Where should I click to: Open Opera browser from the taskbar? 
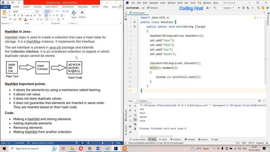pyautogui.click(x=81, y=148)
